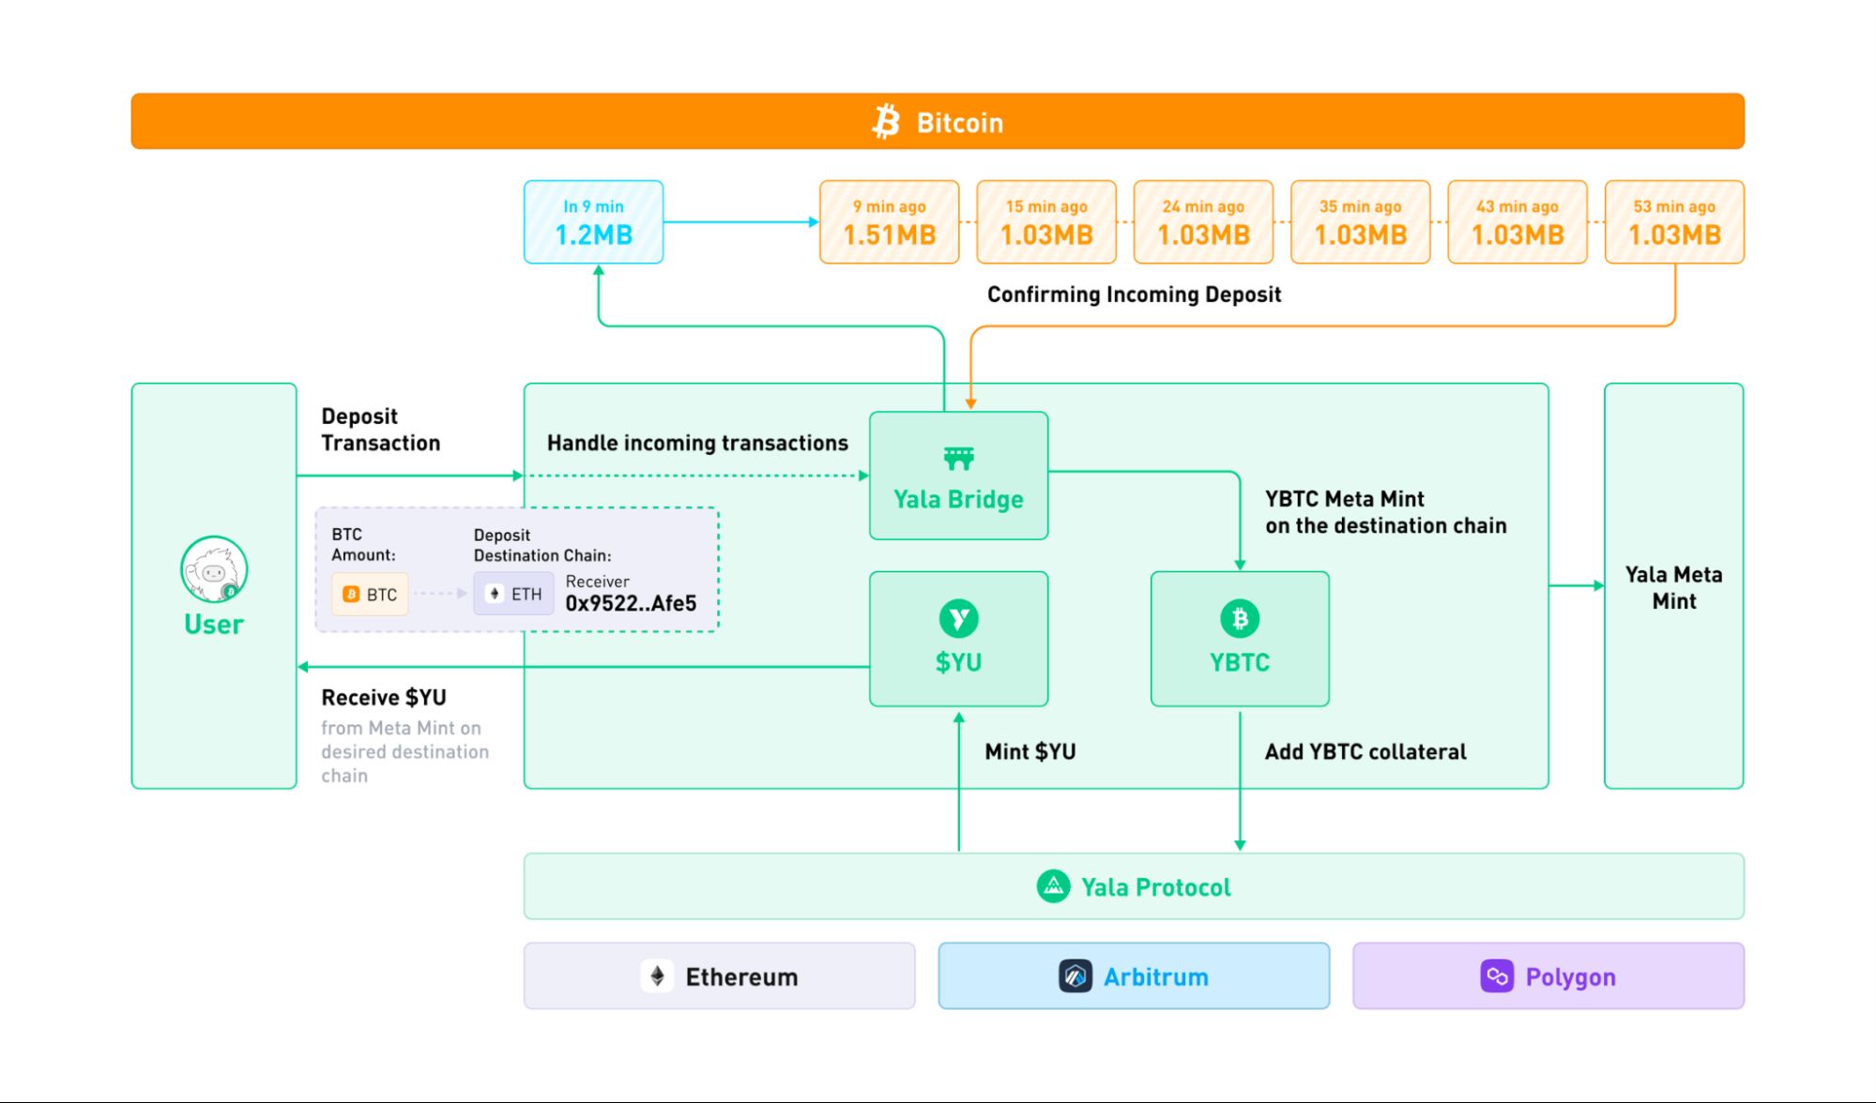Click the 'Yala Bridge' label

tap(958, 499)
